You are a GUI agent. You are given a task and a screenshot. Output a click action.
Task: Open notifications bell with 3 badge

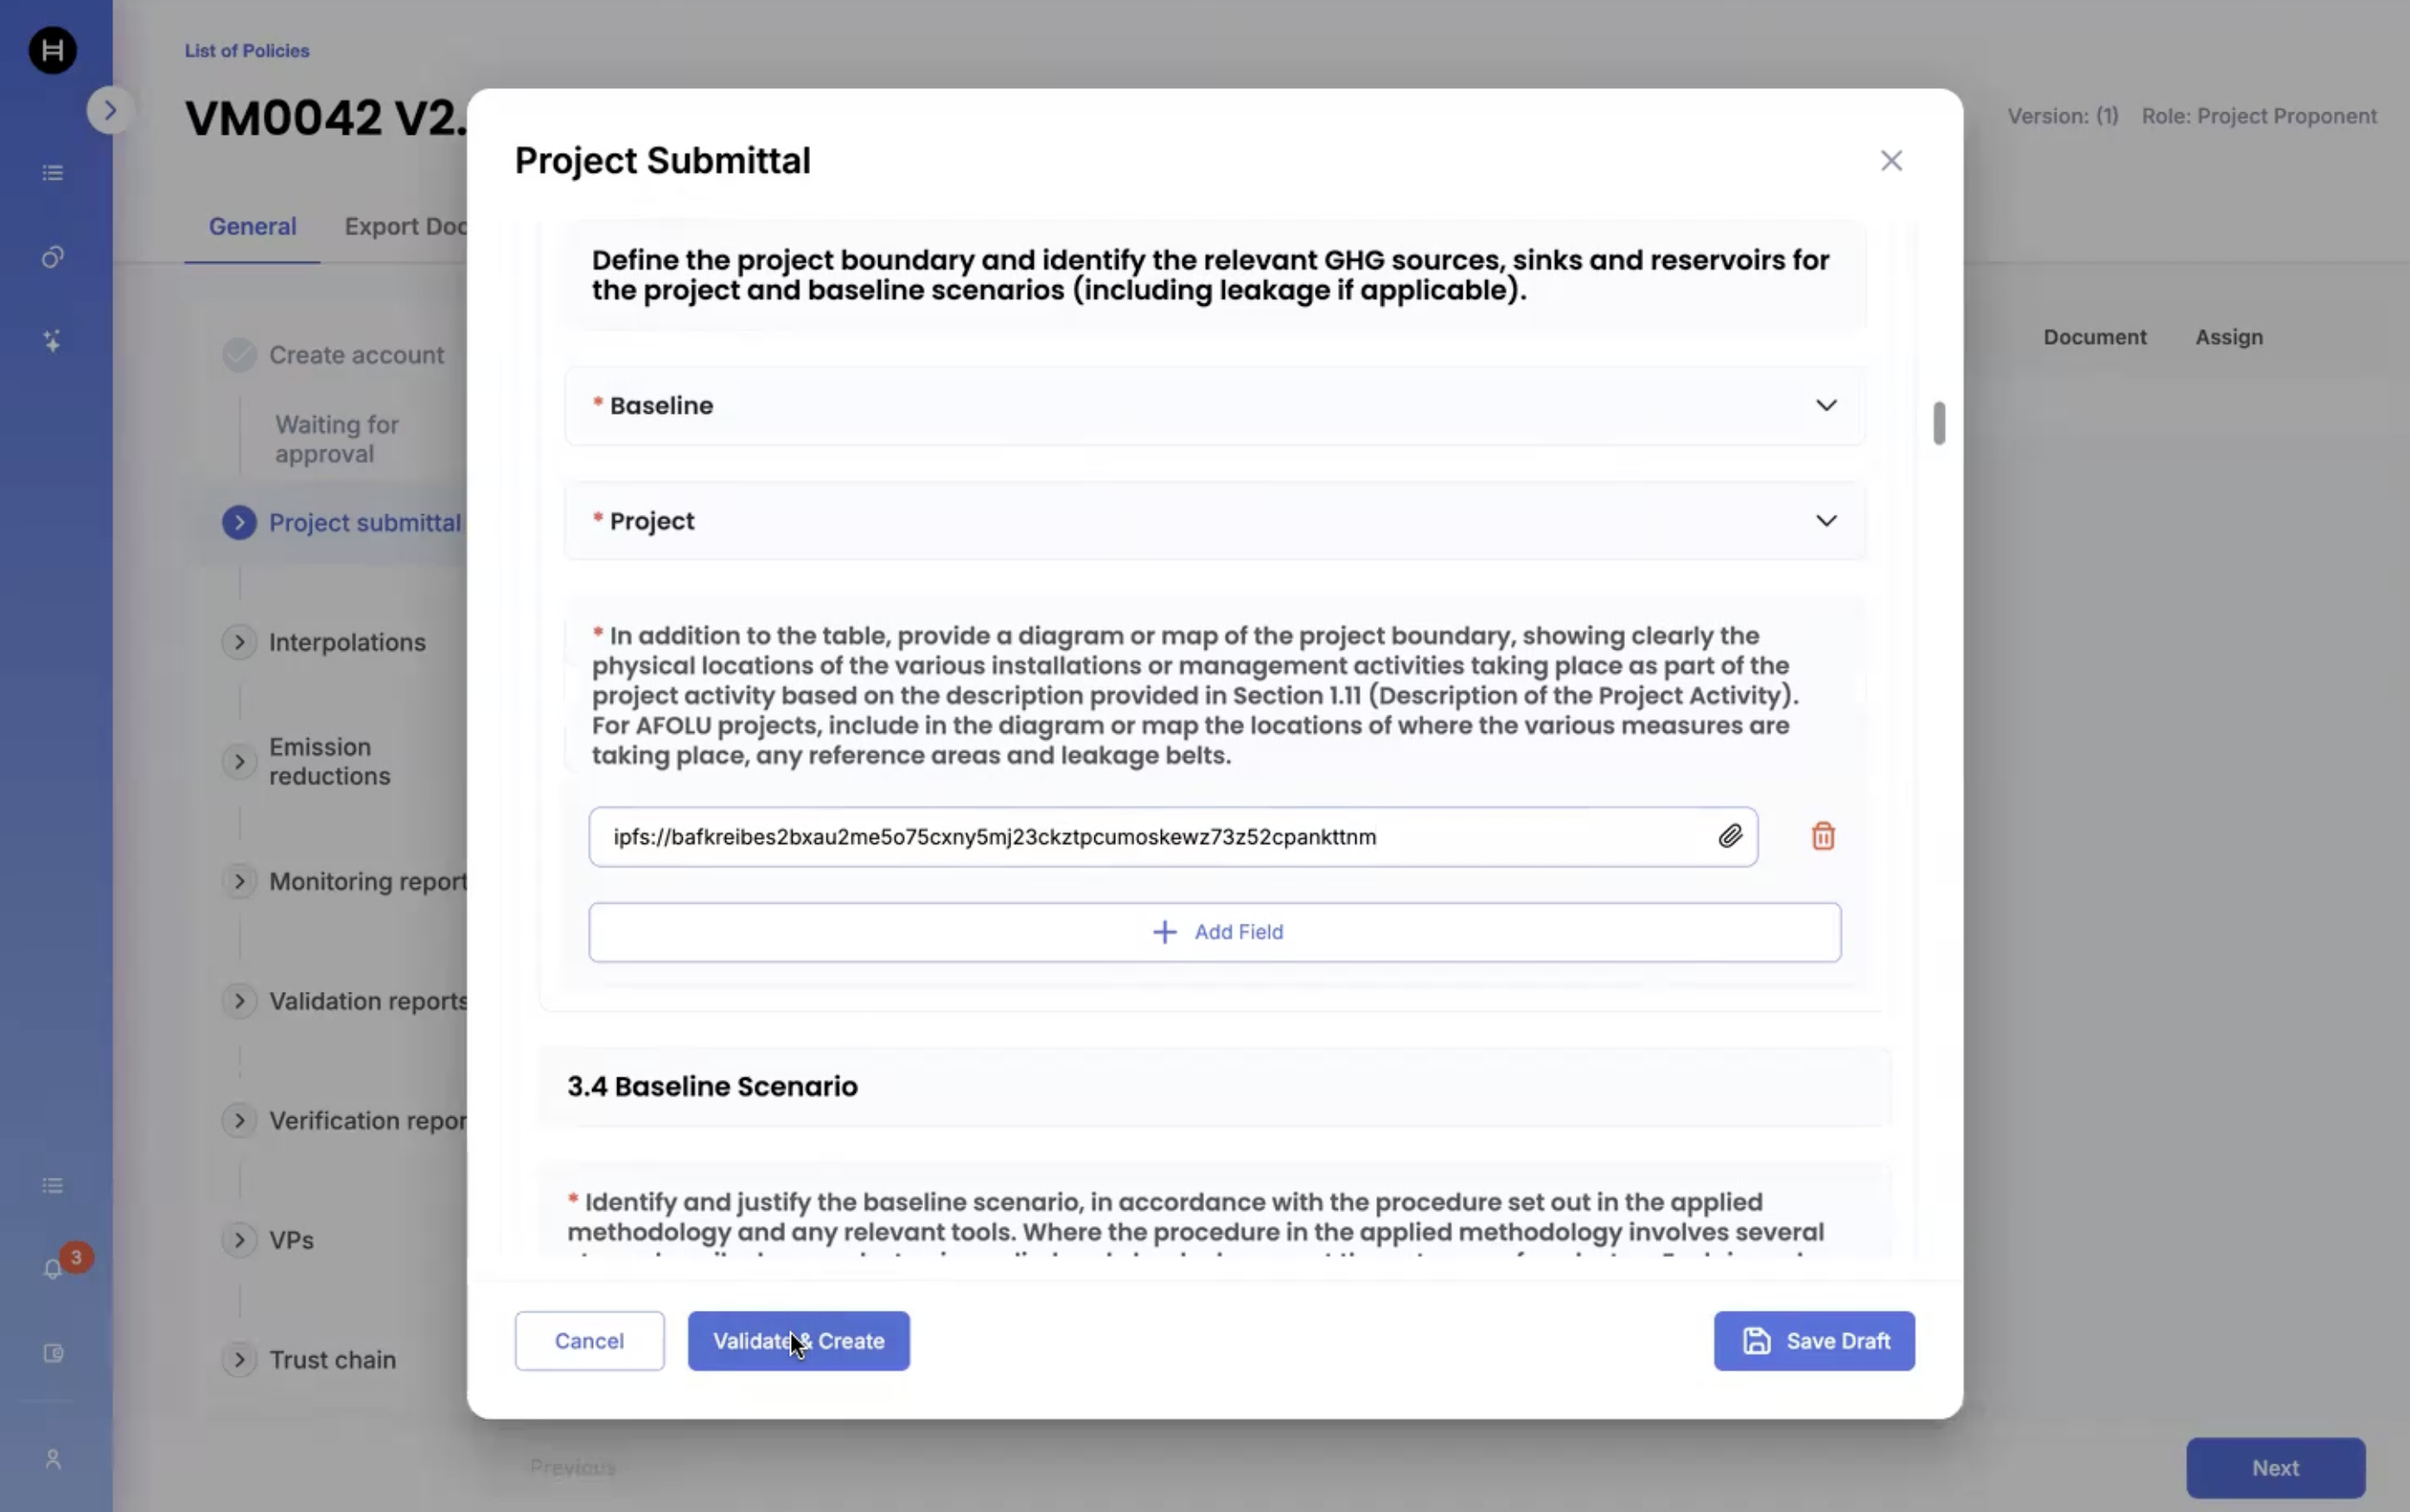coord(54,1268)
